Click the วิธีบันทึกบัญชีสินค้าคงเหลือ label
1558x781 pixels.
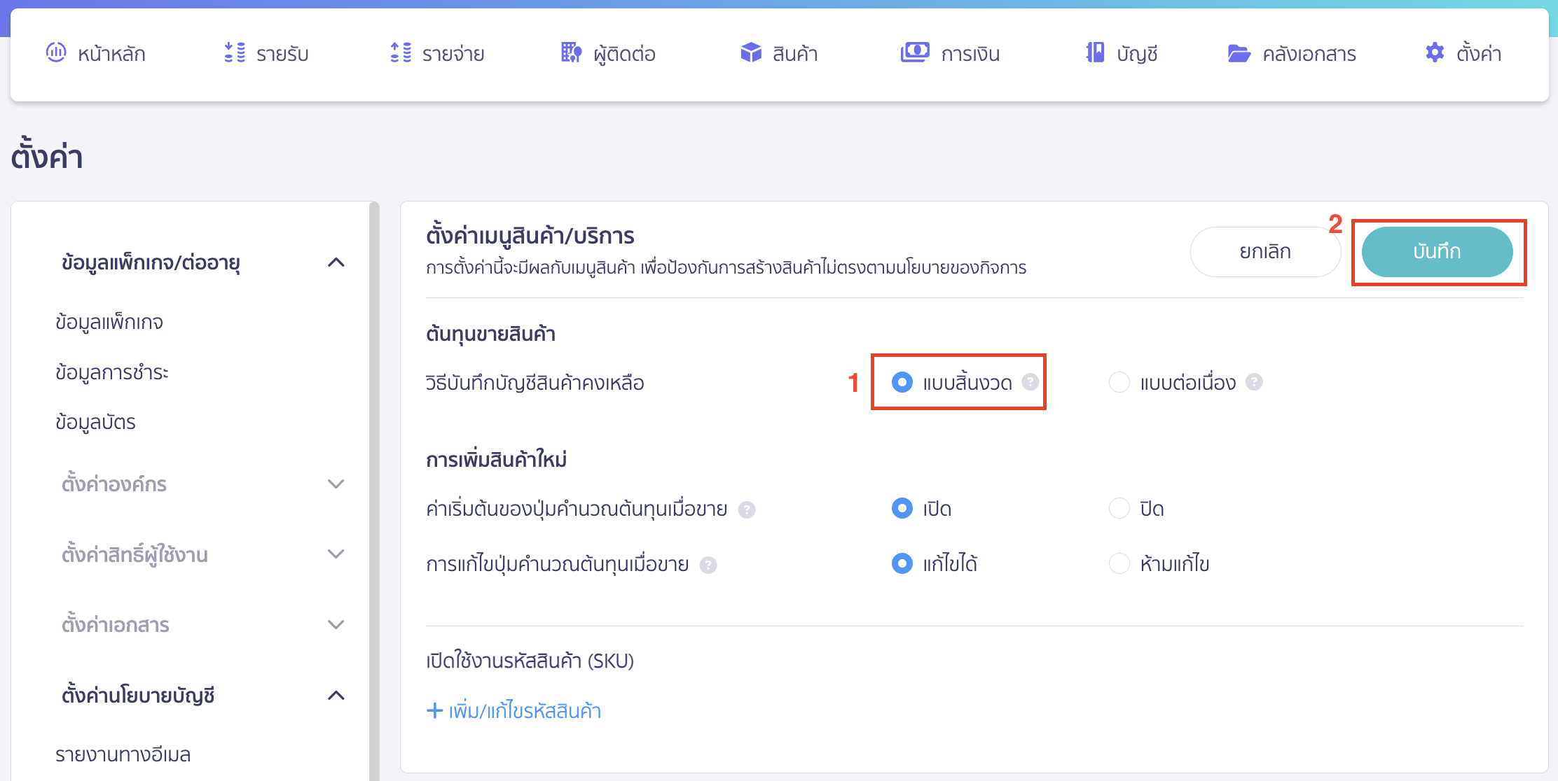(x=535, y=383)
